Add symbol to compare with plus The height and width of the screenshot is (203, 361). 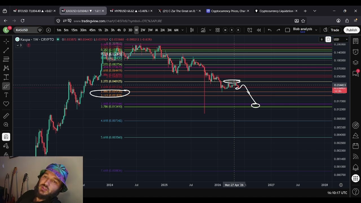click(49, 30)
